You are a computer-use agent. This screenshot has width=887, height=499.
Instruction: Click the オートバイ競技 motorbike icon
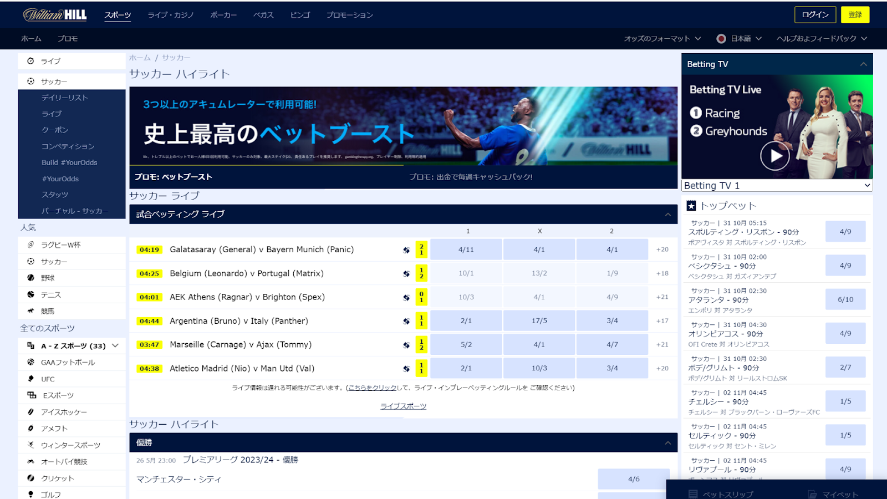pos(30,461)
